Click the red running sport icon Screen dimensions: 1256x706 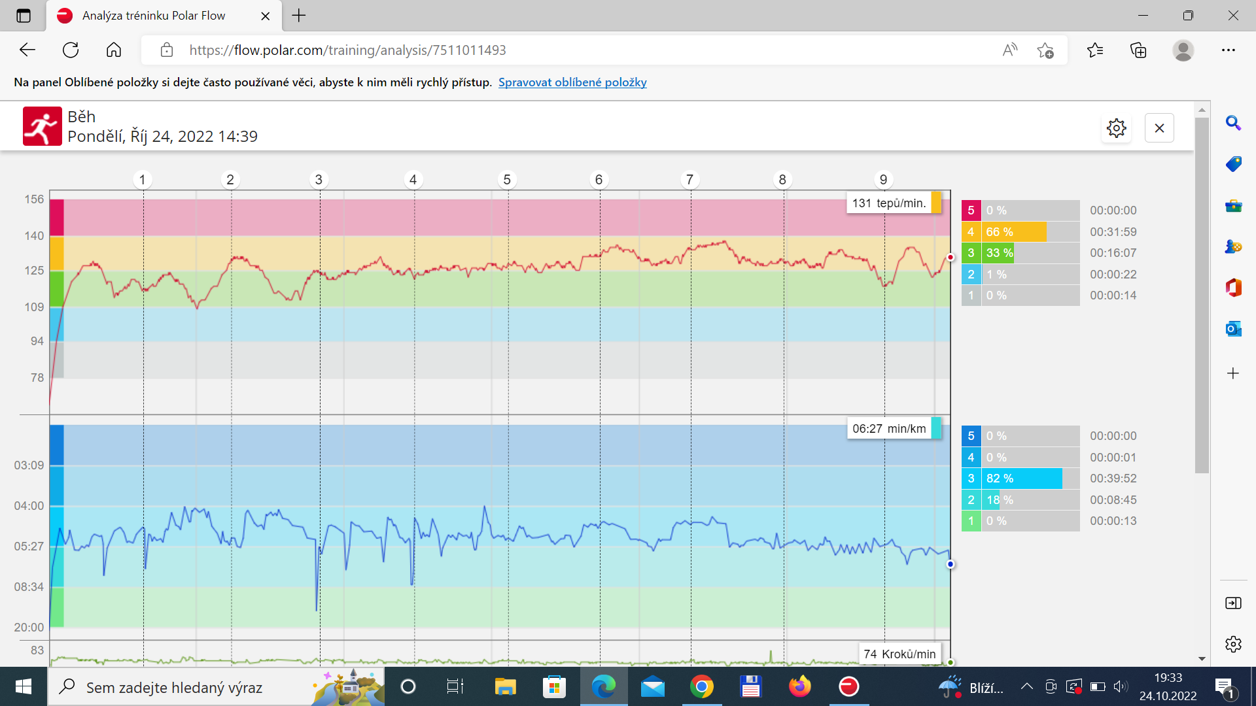(x=43, y=126)
